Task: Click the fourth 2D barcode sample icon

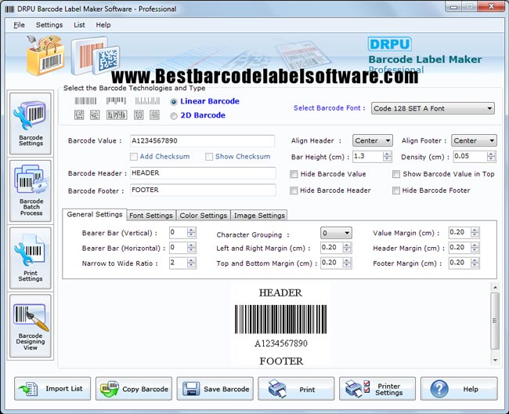Action: pos(139,114)
